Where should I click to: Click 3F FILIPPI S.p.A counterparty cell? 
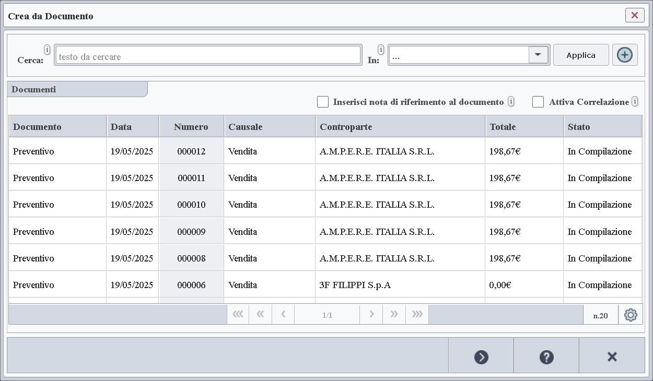(x=400, y=285)
